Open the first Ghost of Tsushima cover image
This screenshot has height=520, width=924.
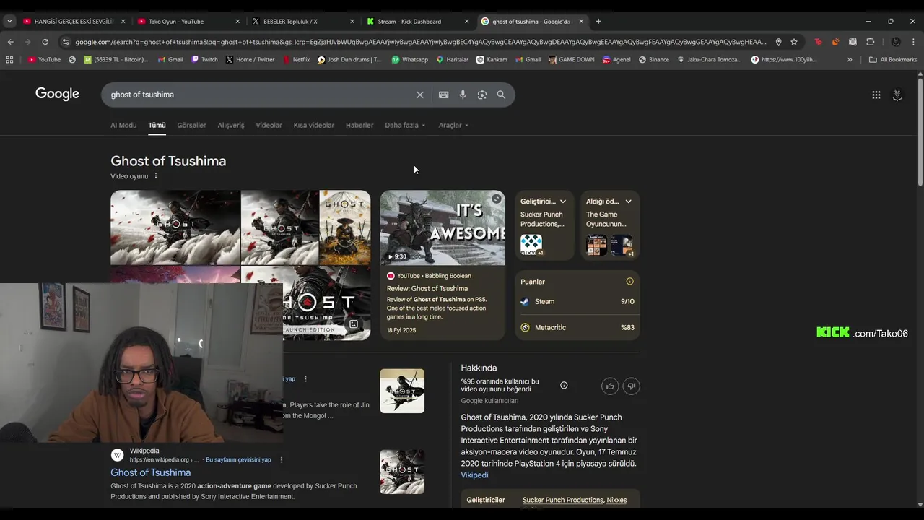(175, 227)
